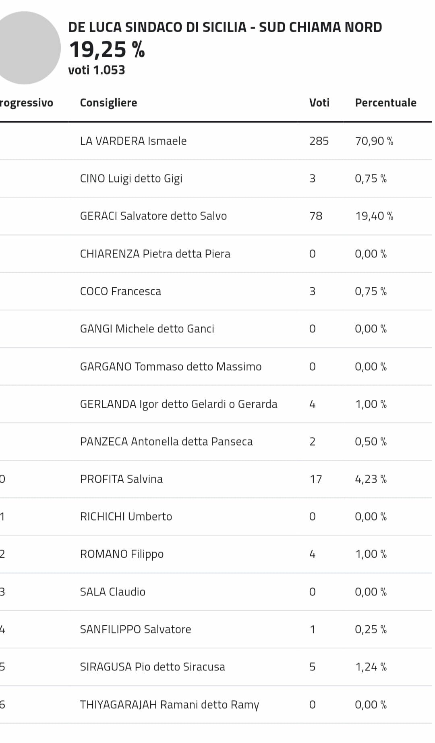Sort by the Progressivo column header
This screenshot has width=435, height=743.
click(27, 103)
